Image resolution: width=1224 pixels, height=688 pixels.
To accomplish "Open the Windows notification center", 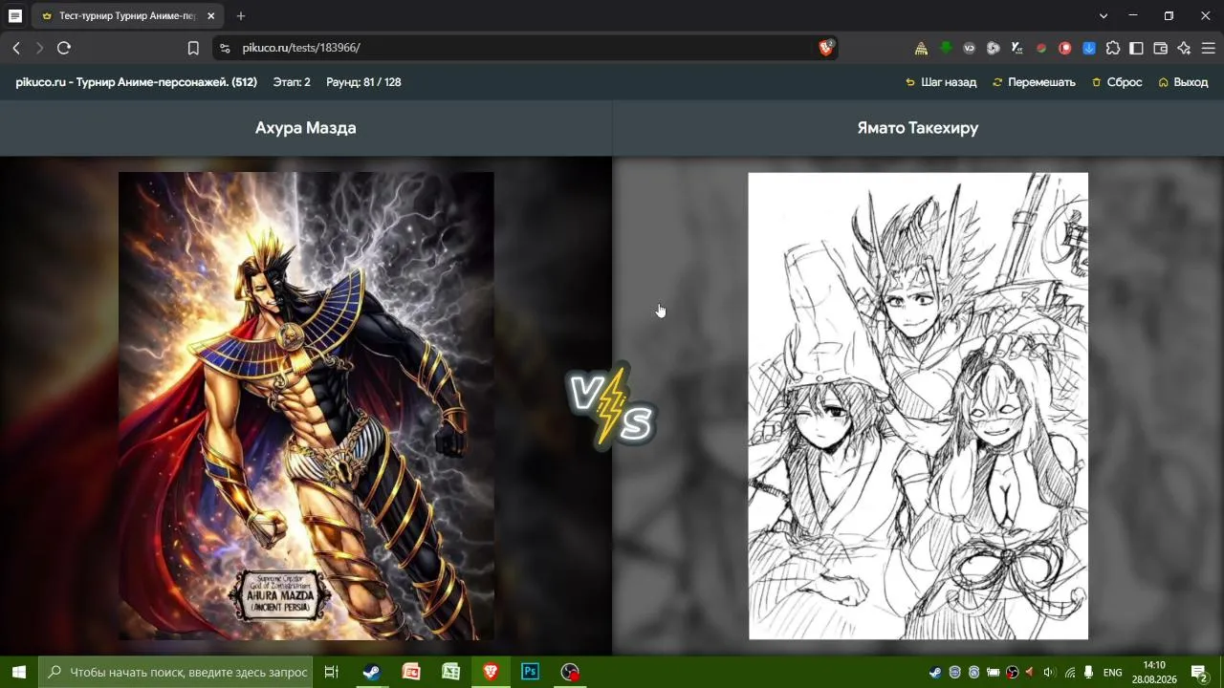I will pyautogui.click(x=1199, y=673).
